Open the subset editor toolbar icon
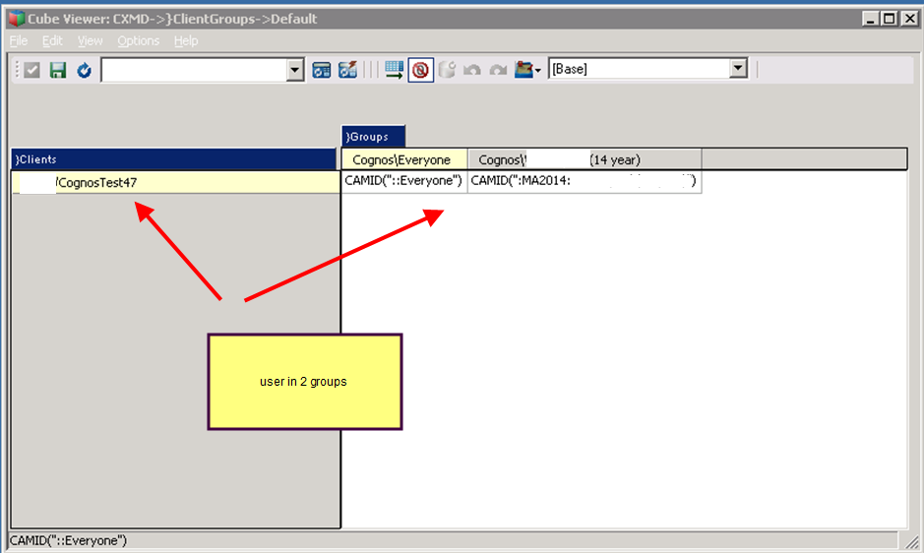 pos(322,70)
